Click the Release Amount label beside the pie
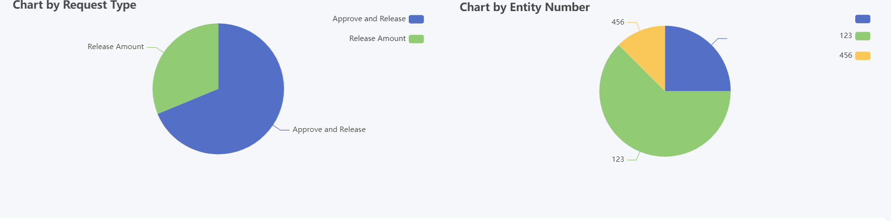This screenshot has width=891, height=221. coord(115,47)
